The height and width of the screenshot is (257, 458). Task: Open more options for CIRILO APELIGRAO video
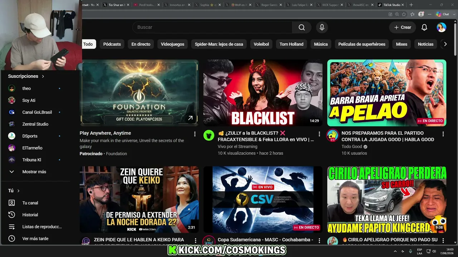point(443,241)
